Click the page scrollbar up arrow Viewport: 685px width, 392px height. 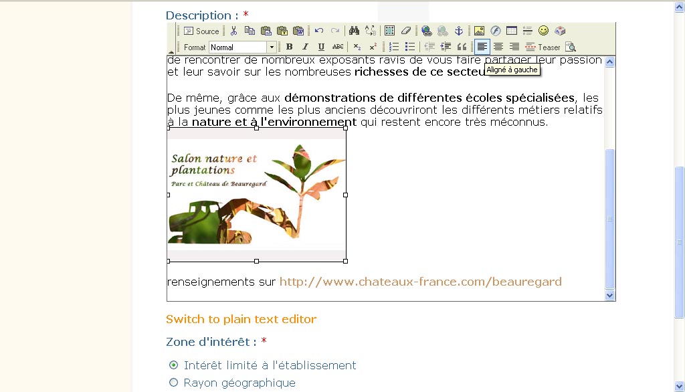[x=680, y=7]
